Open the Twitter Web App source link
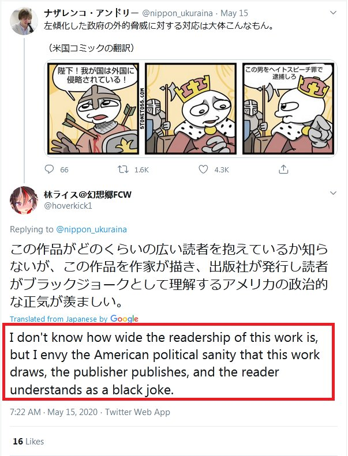348x456 pixels. (x=137, y=412)
